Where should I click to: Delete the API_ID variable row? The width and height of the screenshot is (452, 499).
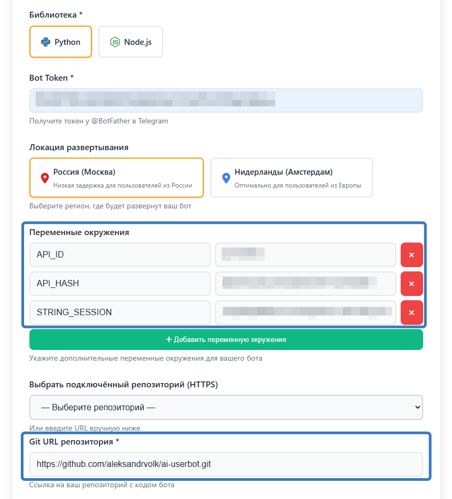pos(411,255)
